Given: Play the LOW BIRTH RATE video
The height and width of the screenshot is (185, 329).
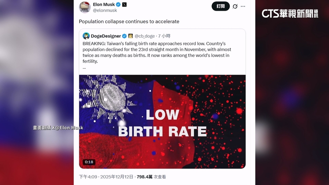Looking at the screenshot, I should [162, 122].
